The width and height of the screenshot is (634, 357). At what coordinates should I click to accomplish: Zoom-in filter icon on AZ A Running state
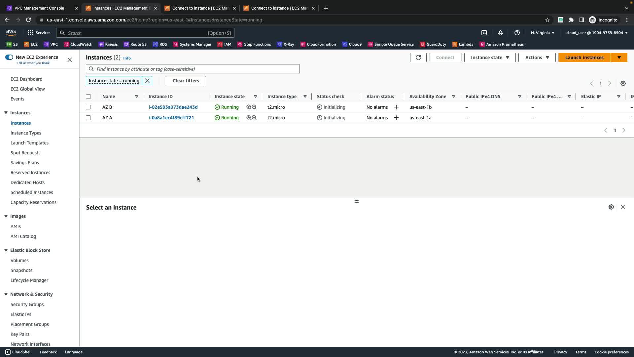(249, 118)
